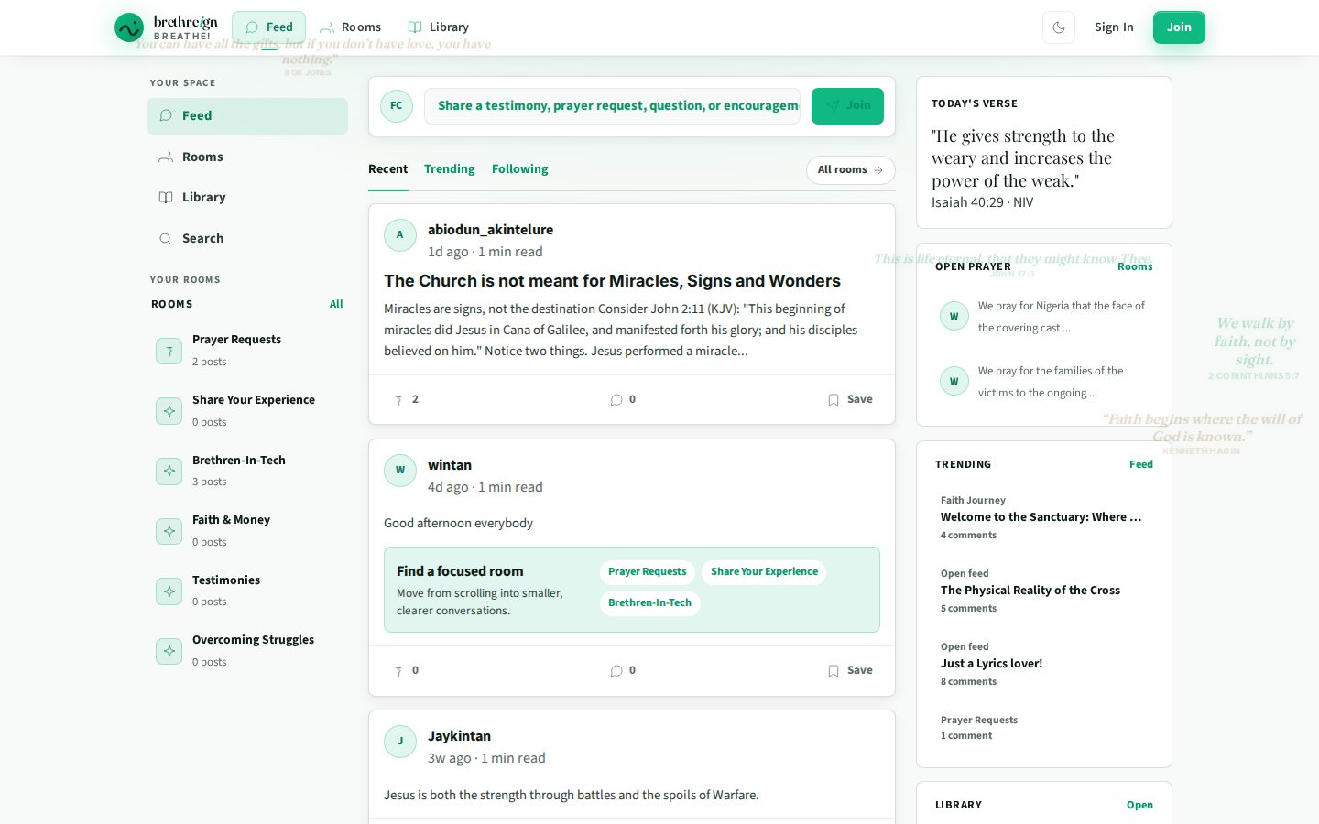The width and height of the screenshot is (1319, 824).
Task: Open the Feed link in Trending panel
Action: pyautogui.click(x=1141, y=464)
